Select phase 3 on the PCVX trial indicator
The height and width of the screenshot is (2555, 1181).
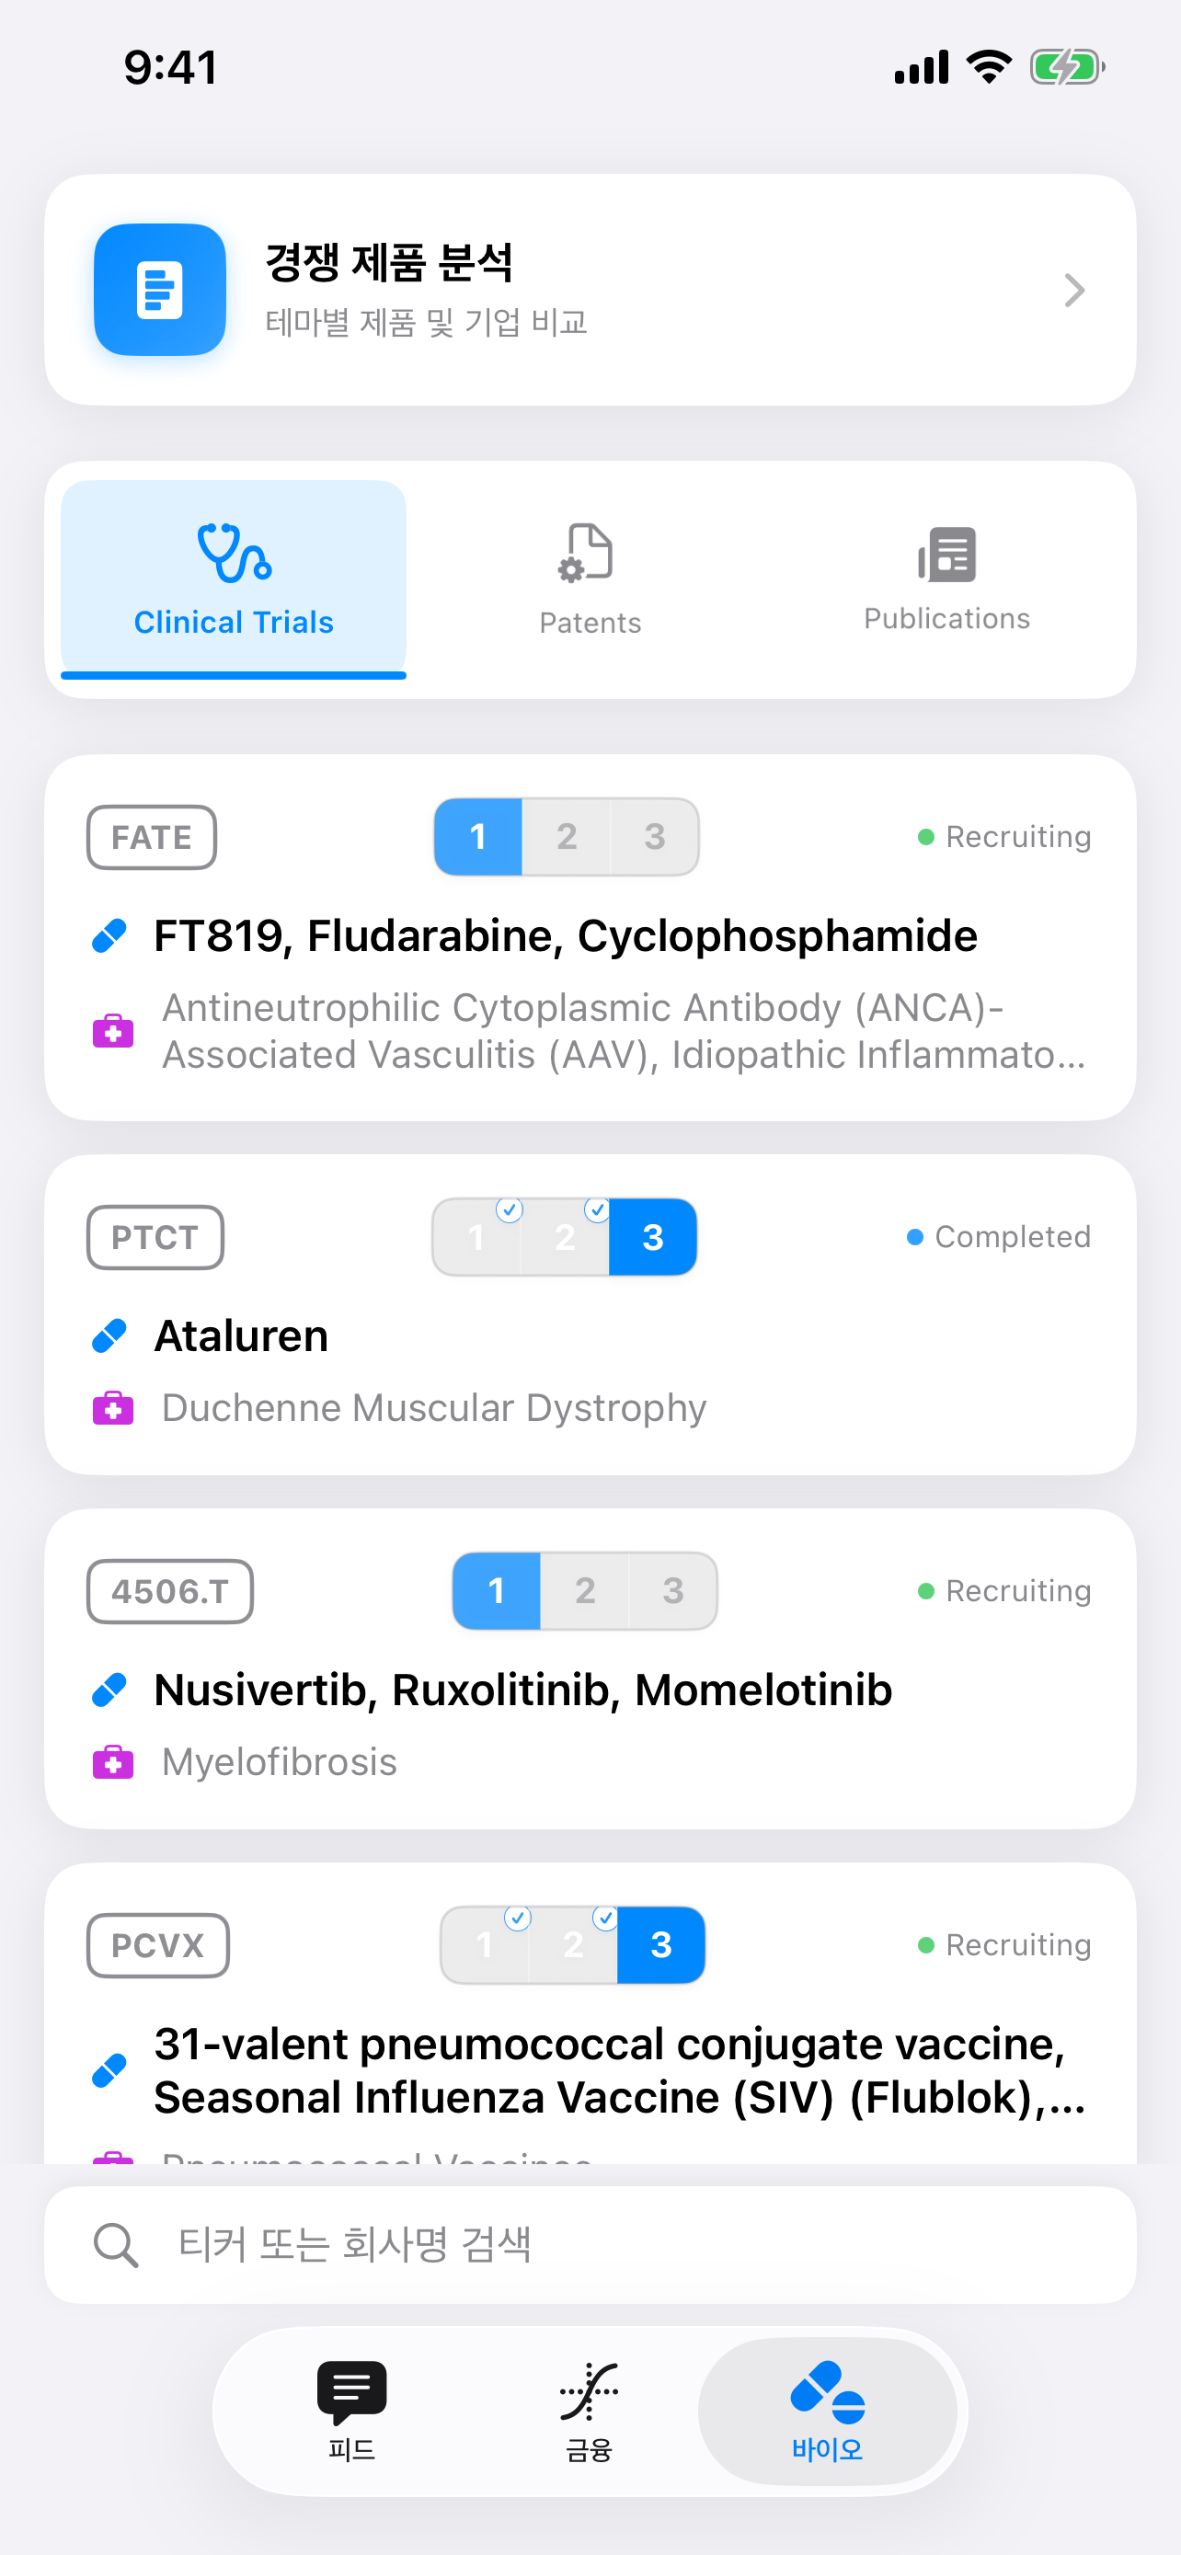click(661, 1945)
